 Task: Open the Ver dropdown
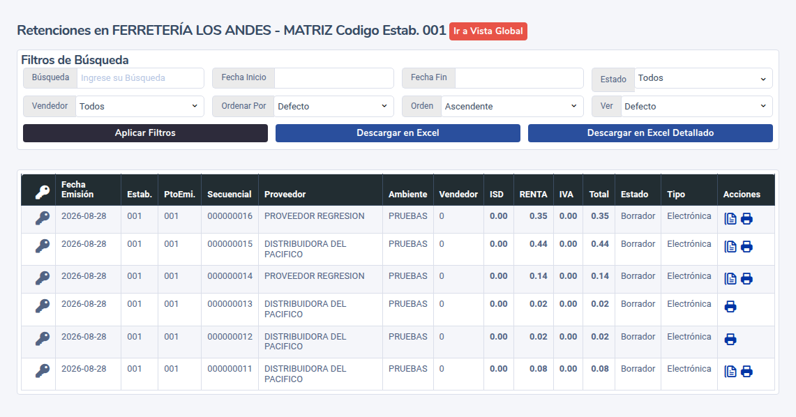(696, 106)
